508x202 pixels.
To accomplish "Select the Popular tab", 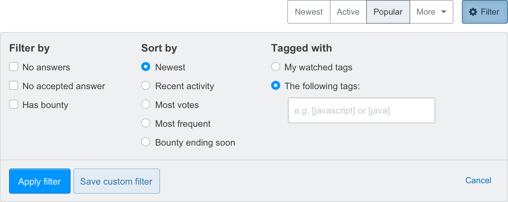I will (x=388, y=12).
